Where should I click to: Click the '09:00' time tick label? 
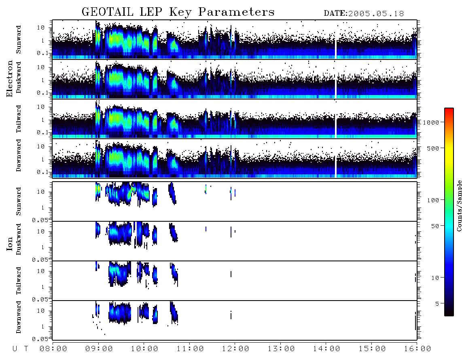(x=99, y=349)
